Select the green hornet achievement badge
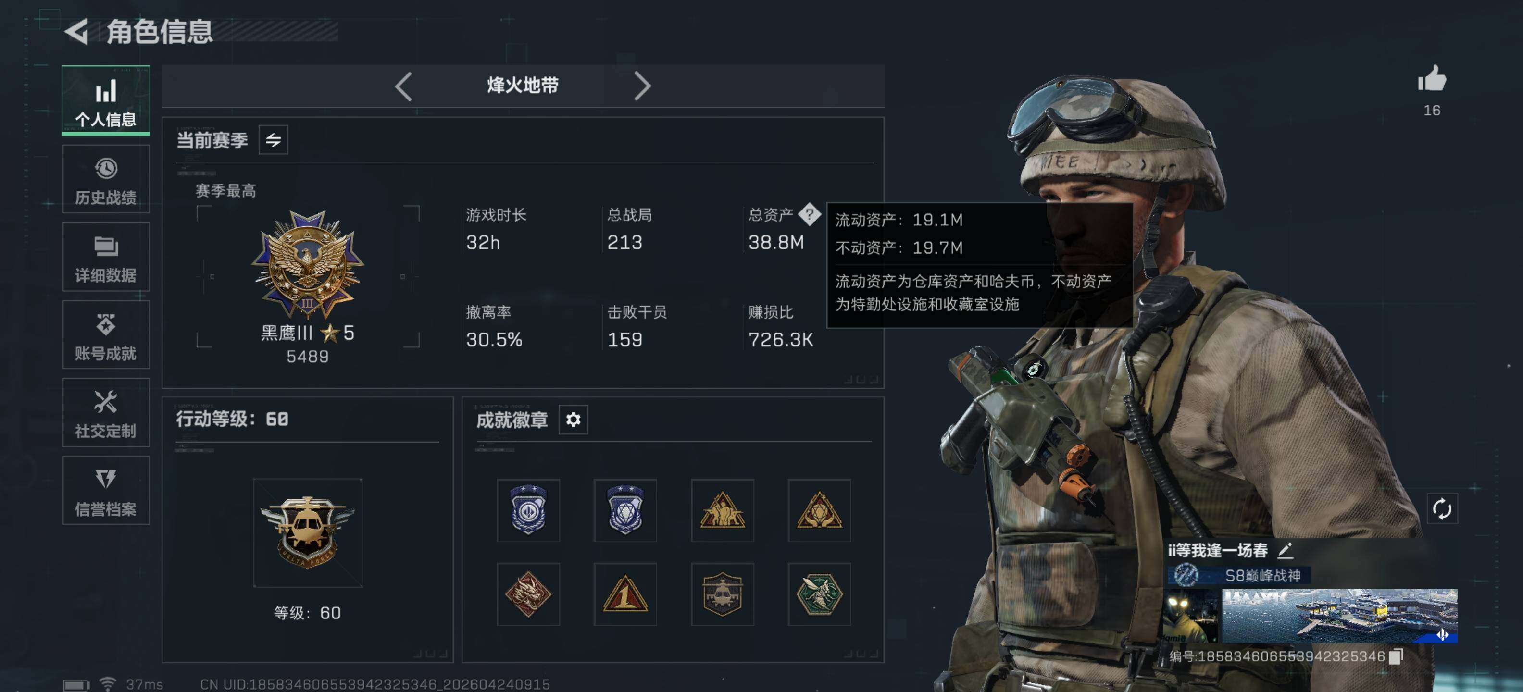 coord(819,594)
